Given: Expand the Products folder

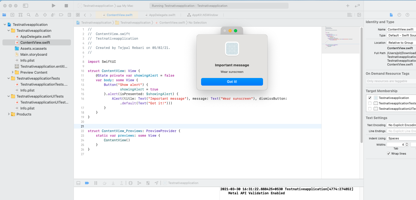Looking at the screenshot, I should pos(9,114).
